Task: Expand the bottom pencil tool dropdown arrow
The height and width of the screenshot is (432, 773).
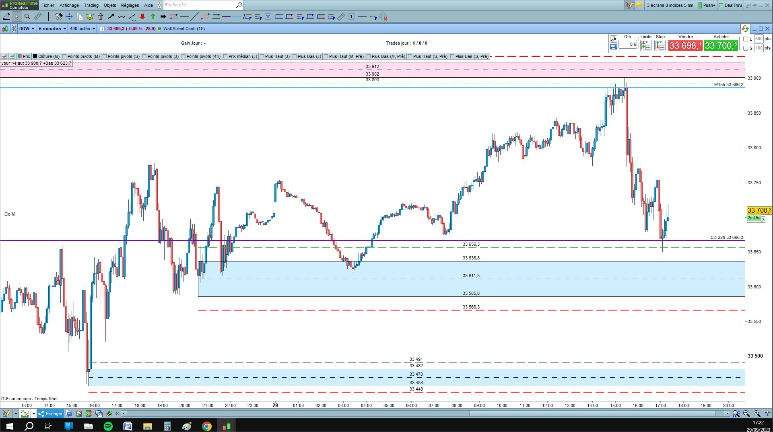Action: tap(15, 413)
